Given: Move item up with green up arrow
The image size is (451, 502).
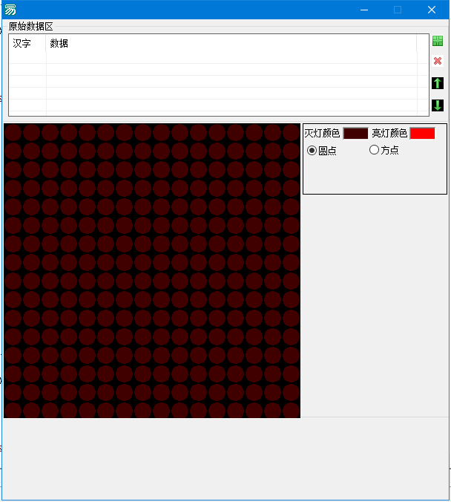Looking at the screenshot, I should pos(438,83).
